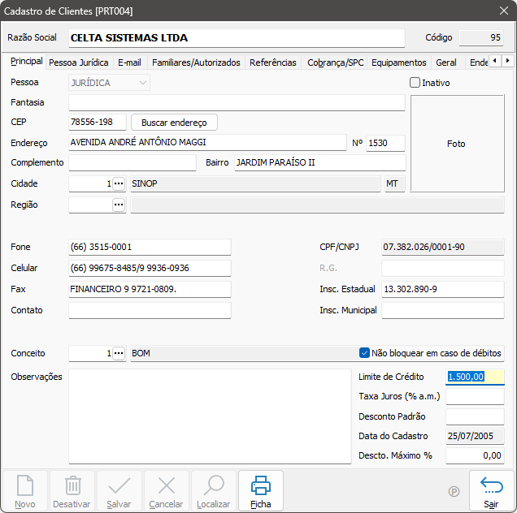517x513 pixels.
Task: Enable the Inativo checkbox
Action: click(415, 83)
